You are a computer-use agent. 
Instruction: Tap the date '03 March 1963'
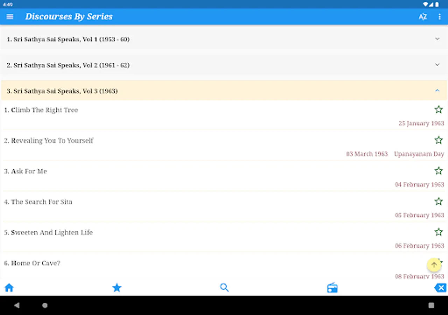367,154
